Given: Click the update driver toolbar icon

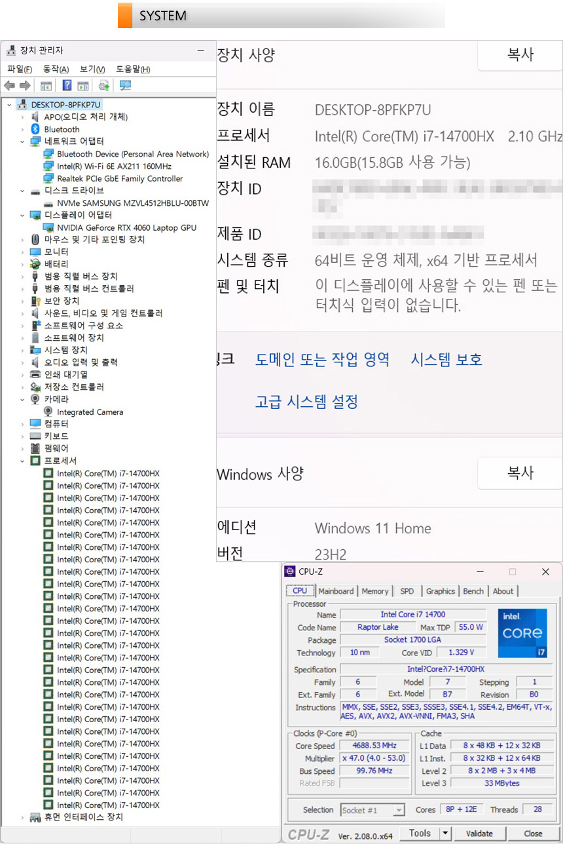Looking at the screenshot, I should [x=103, y=86].
